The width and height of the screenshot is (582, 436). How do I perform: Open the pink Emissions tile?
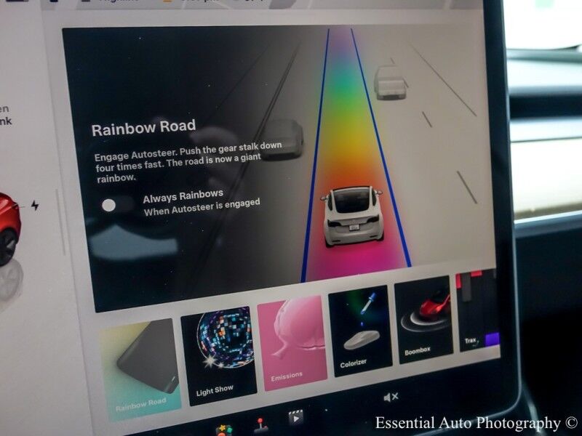(290, 342)
